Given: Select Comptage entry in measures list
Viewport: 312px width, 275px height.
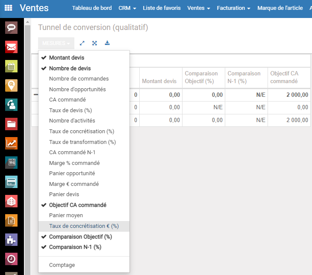Looking at the screenshot, I should click(84, 265).
